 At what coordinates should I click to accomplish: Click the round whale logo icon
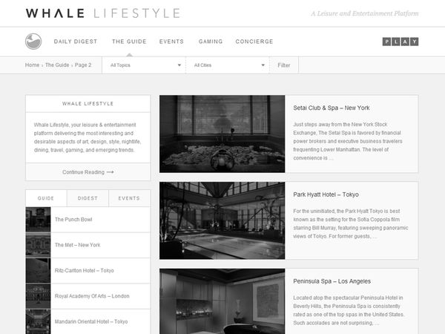tap(33, 42)
